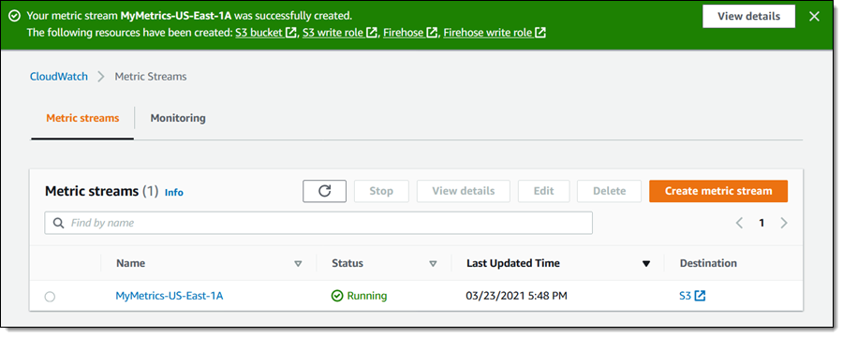Click the external link icon beside Firehose
Image resolution: width=843 pixels, height=337 pixels.
[432, 33]
